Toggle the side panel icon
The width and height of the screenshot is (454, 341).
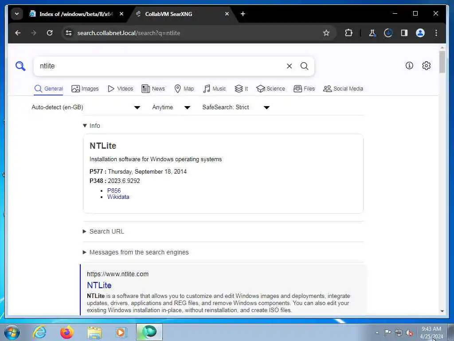[404, 33]
